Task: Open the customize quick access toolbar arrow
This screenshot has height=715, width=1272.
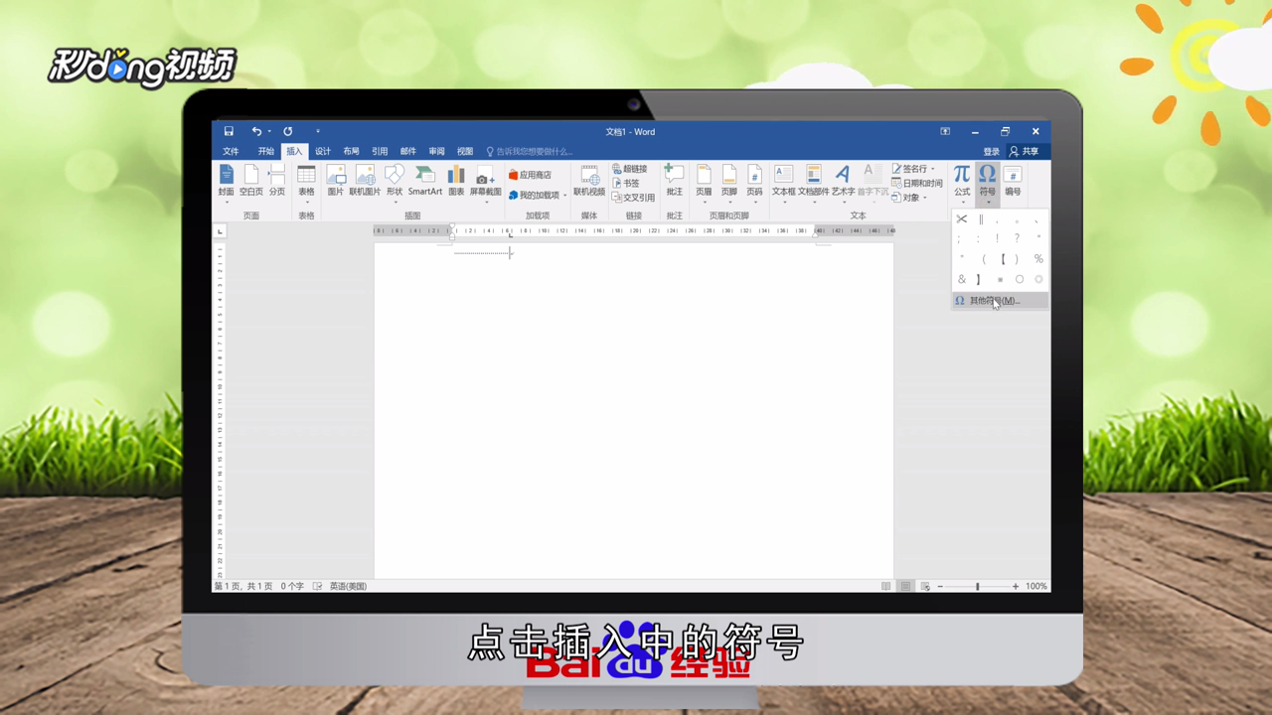Action: [318, 131]
